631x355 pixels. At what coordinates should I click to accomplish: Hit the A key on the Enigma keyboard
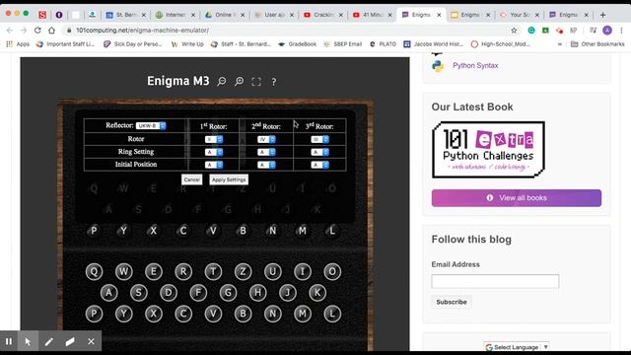[x=108, y=293]
